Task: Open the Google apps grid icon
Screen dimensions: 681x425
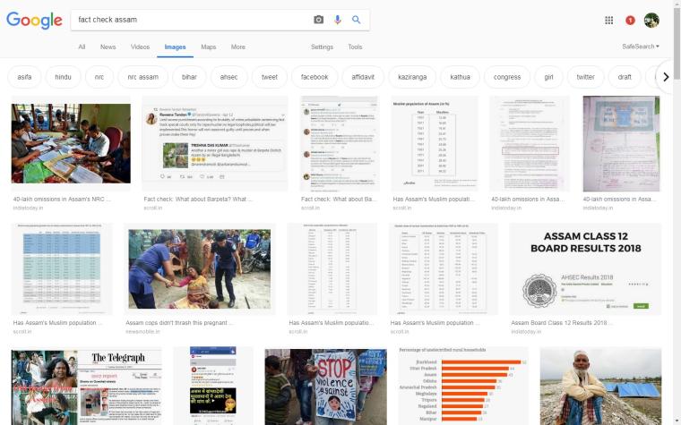Action: click(x=609, y=20)
